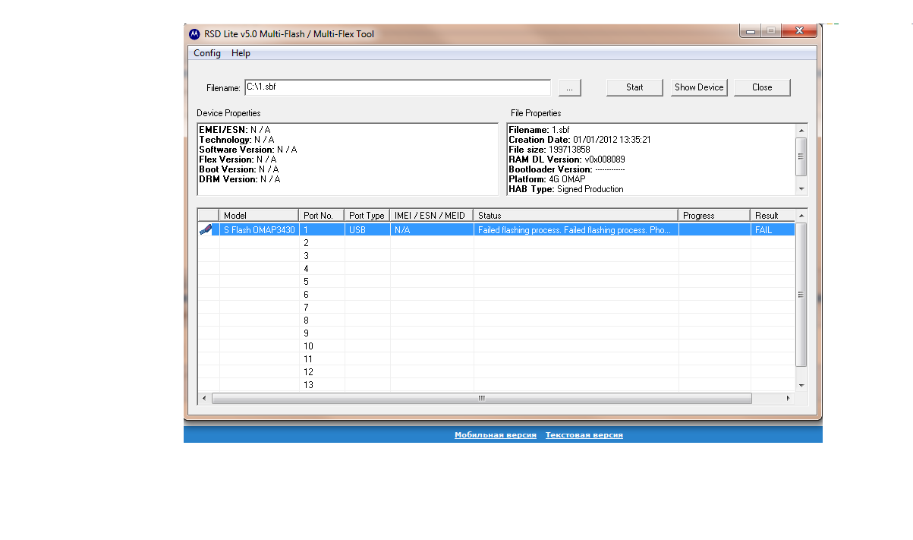Click the Motorola logo in the title bar
Image resolution: width=913 pixels, height=540 pixels.
point(194,33)
